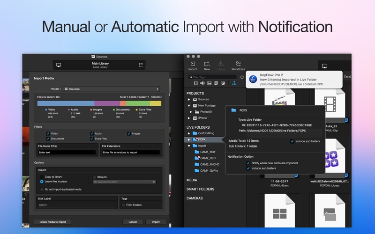Viewport: 375px width, 234px height.
Task: Toggle the Extra Files filter checkbox
Action: [91, 139]
